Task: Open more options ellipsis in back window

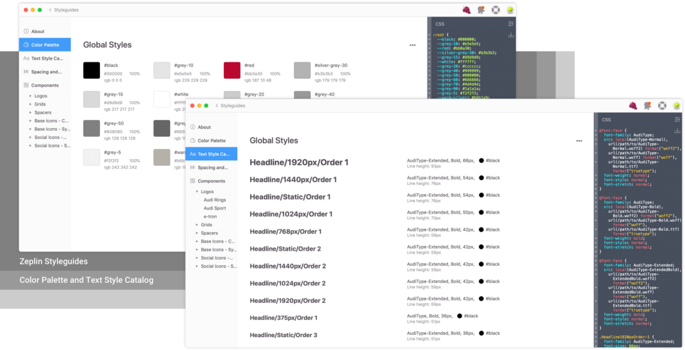Action: click(412, 45)
